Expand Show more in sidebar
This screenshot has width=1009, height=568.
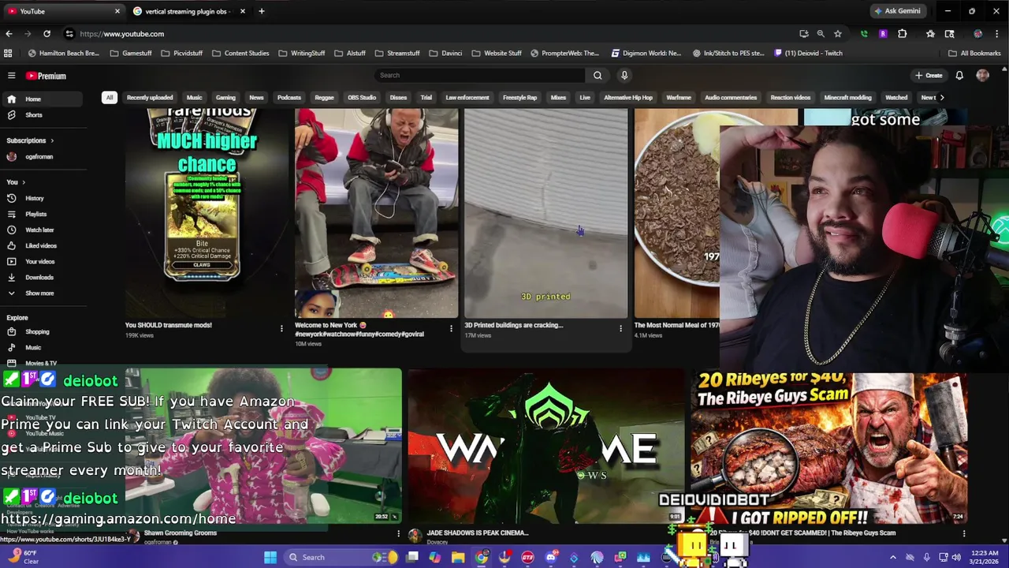43,293
